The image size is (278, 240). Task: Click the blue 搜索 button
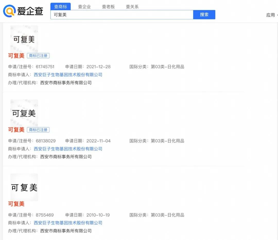tap(204, 14)
